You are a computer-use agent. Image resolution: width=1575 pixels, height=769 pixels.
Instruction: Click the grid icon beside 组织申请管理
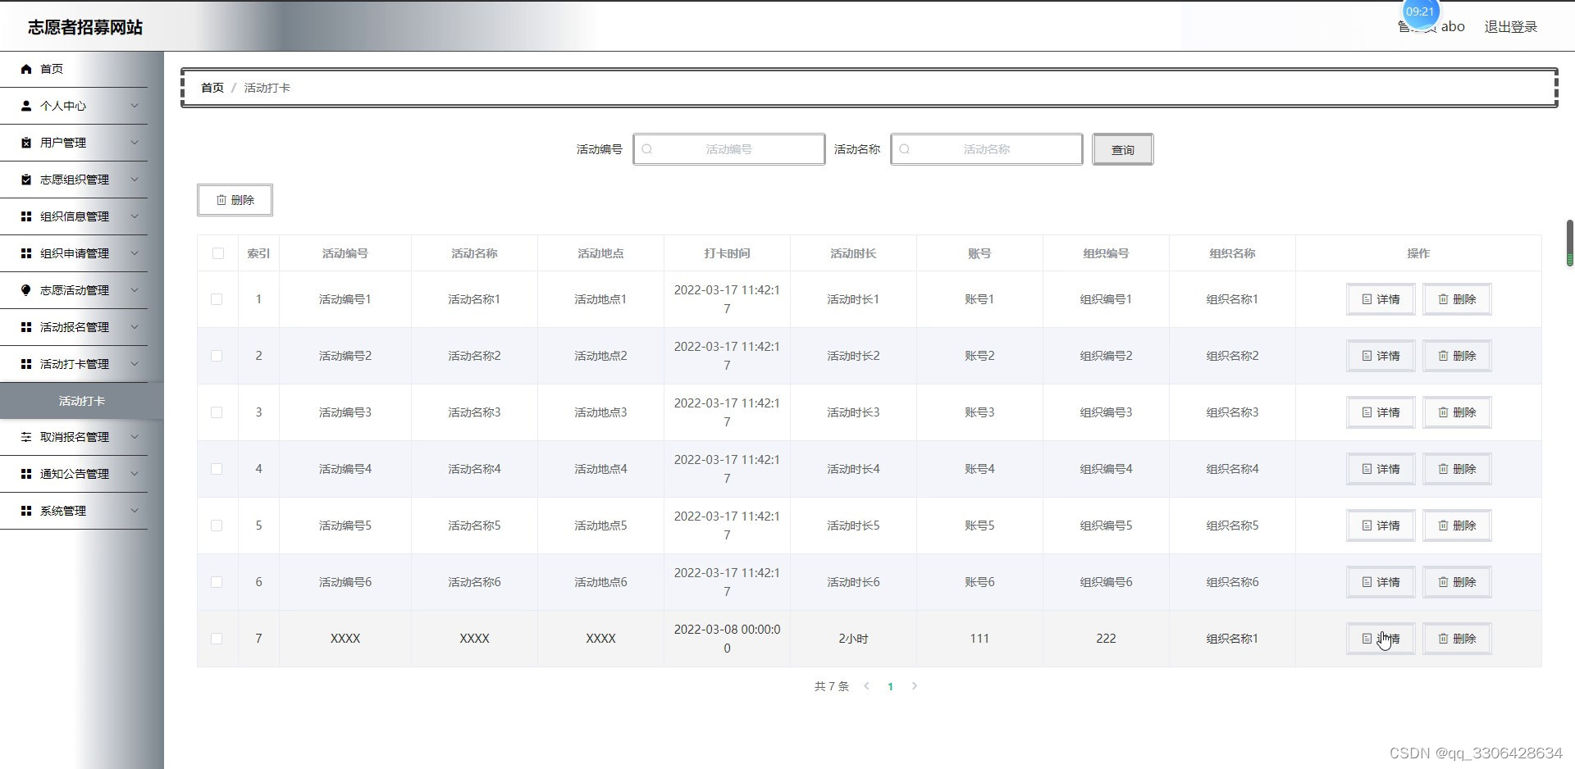tap(26, 253)
